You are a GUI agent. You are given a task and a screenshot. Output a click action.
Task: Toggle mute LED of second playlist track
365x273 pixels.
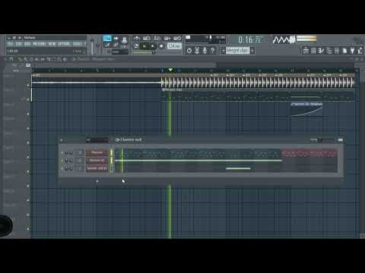coord(28,99)
